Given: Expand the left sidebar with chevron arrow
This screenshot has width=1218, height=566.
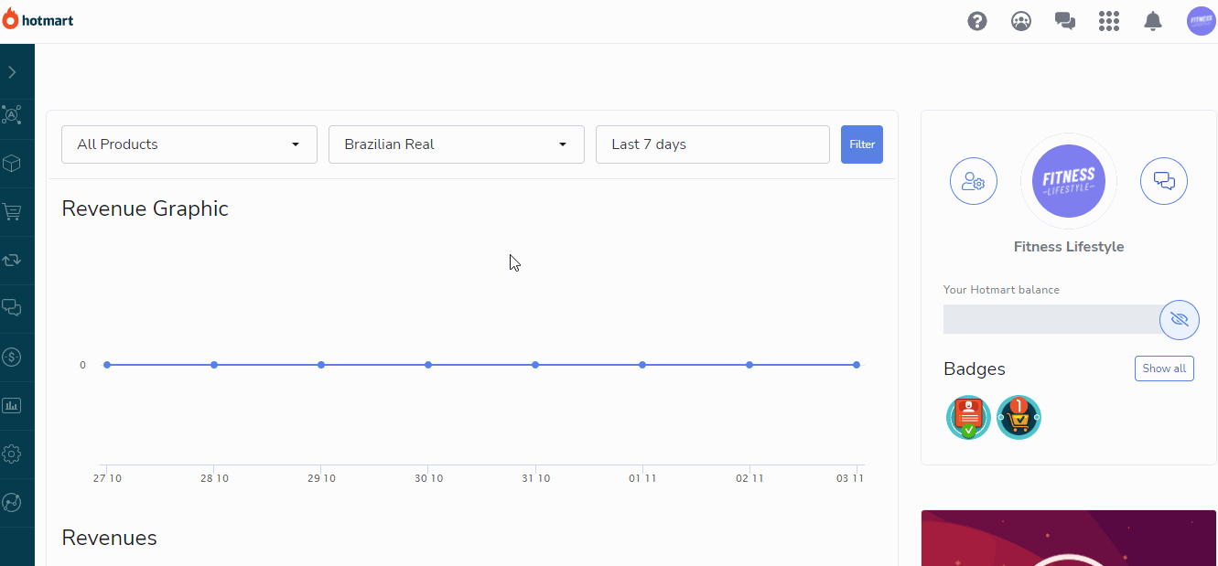Looking at the screenshot, I should click(12, 72).
